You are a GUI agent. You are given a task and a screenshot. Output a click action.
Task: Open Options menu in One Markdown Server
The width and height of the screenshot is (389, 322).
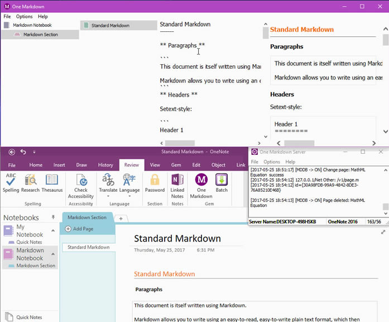272,162
